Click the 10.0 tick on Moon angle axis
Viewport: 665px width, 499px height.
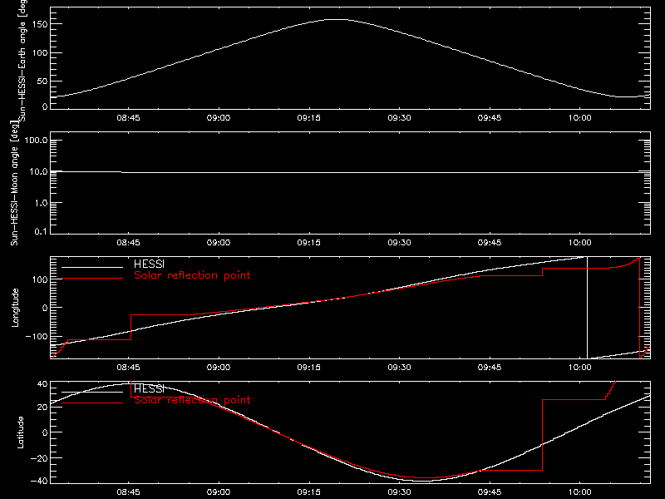[x=38, y=172]
